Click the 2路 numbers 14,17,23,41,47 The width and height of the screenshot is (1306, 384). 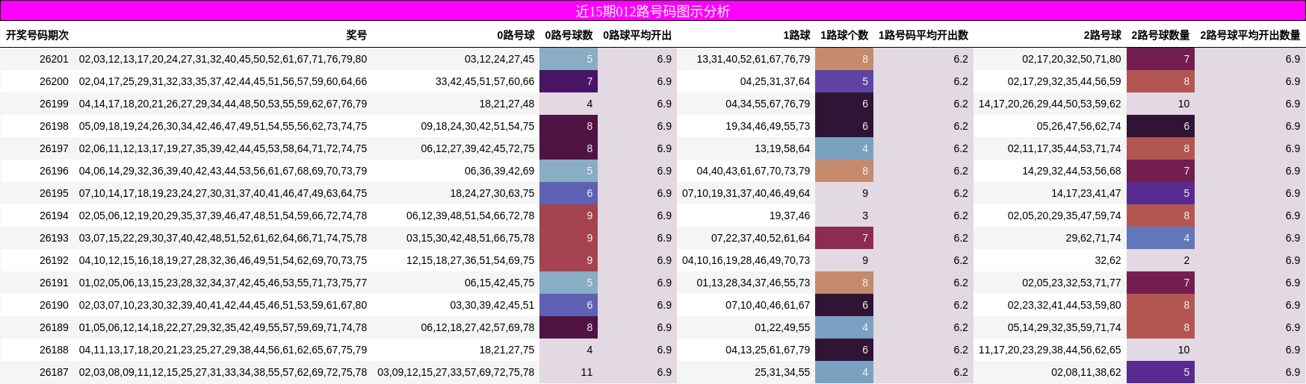tap(1086, 193)
